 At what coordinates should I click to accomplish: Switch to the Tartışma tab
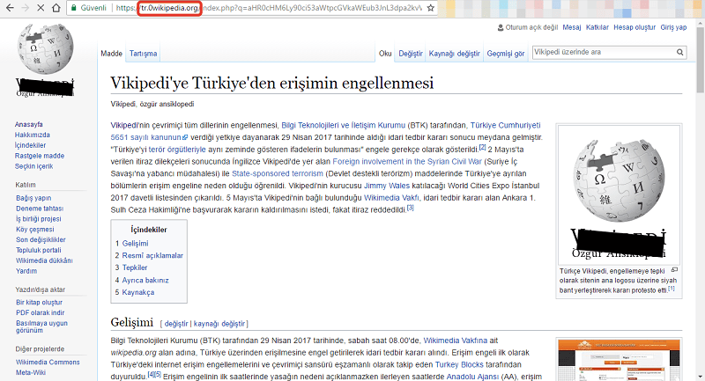click(143, 54)
